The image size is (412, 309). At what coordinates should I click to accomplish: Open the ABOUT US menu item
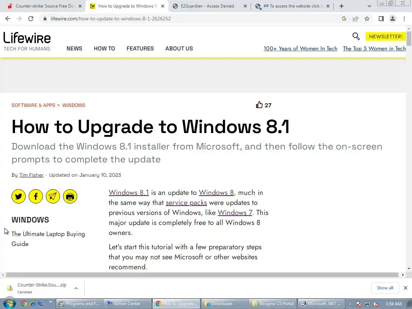[x=179, y=48]
